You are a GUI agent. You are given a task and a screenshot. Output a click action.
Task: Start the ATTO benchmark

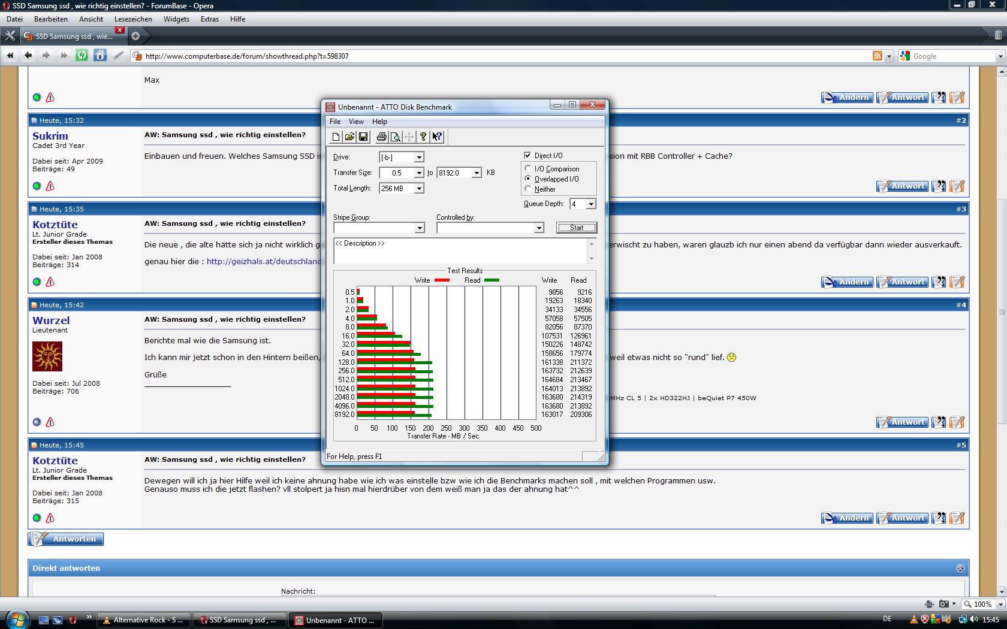pyautogui.click(x=577, y=228)
